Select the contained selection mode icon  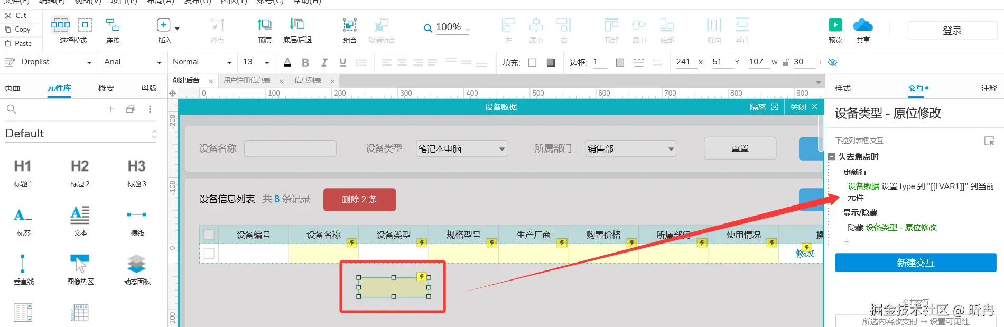[85, 25]
